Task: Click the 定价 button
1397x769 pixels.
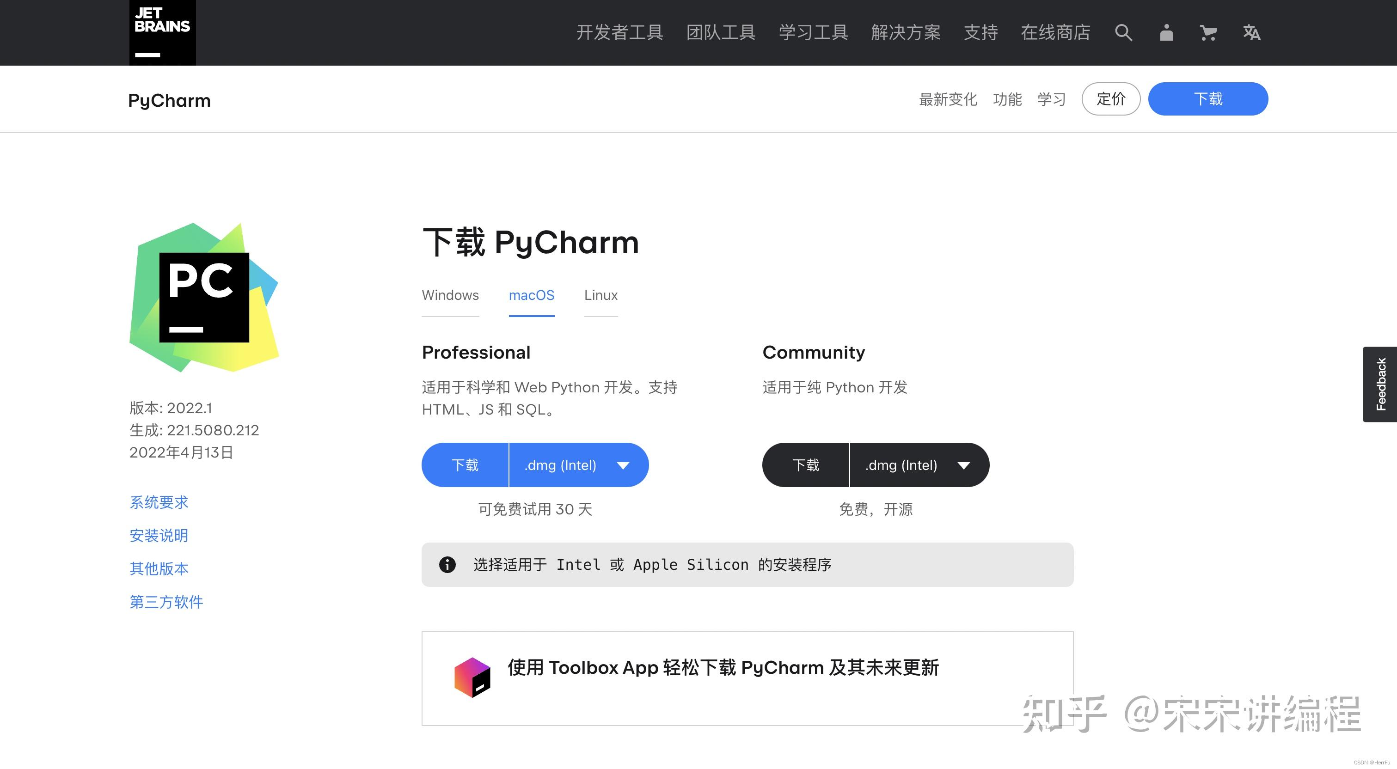Action: tap(1111, 99)
